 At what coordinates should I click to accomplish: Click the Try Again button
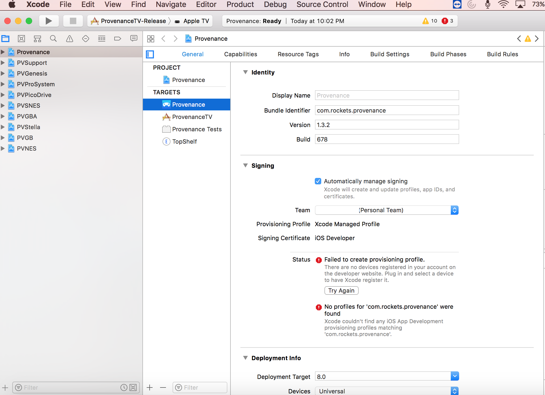click(341, 290)
